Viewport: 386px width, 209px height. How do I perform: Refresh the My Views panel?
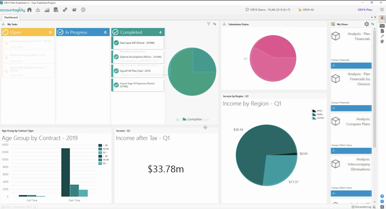tap(373, 24)
